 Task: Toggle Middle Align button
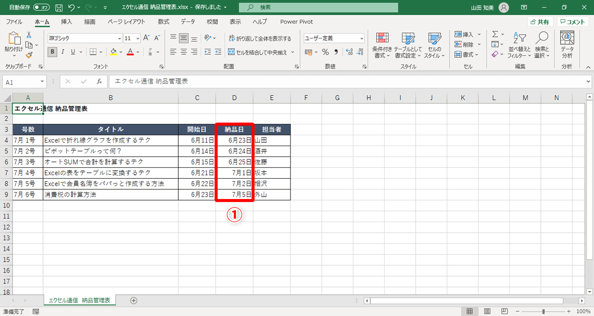184,38
